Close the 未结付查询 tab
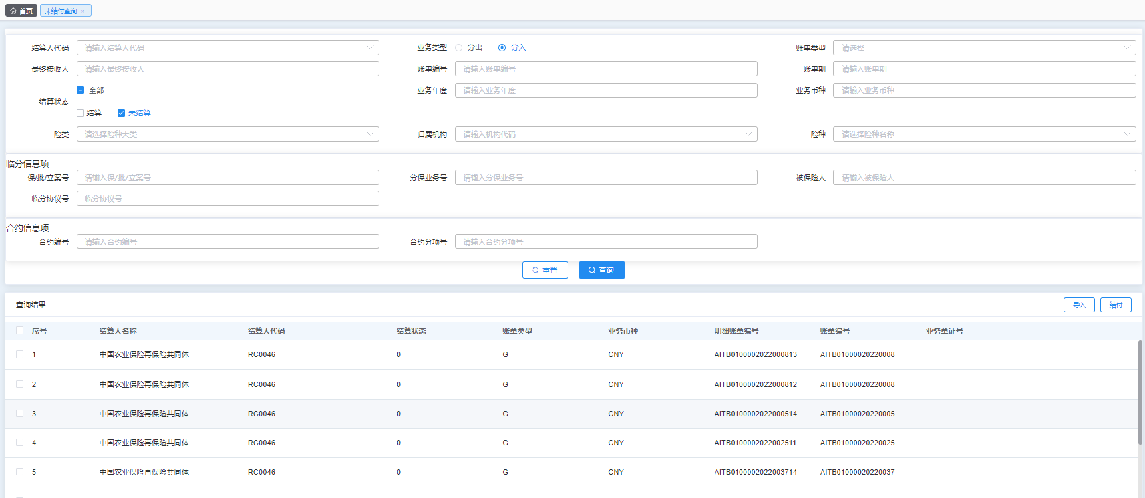This screenshot has height=498, width=1145. (x=82, y=11)
